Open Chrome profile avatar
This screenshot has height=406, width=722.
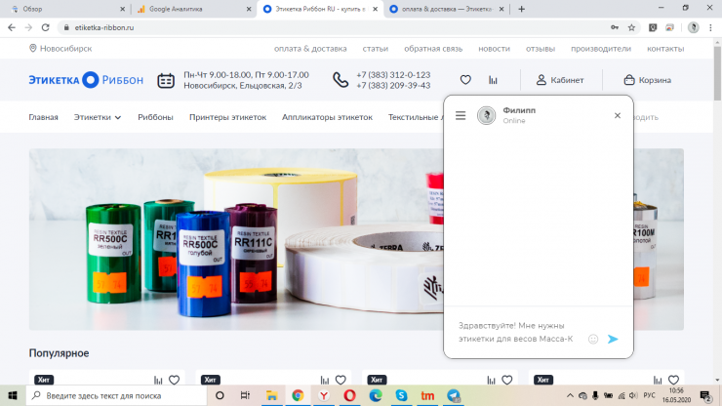tap(694, 27)
